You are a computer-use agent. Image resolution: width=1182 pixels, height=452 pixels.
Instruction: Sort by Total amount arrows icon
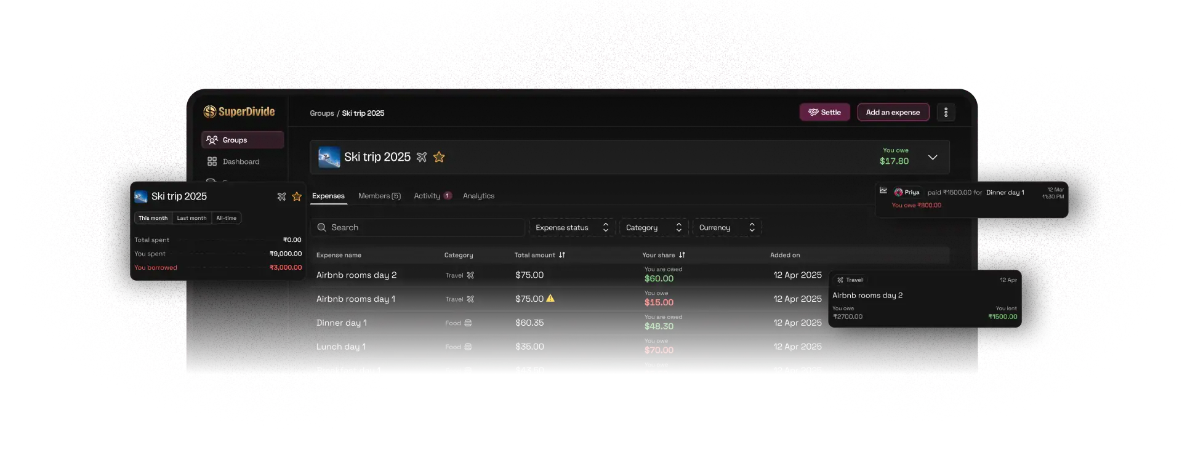pyautogui.click(x=562, y=255)
